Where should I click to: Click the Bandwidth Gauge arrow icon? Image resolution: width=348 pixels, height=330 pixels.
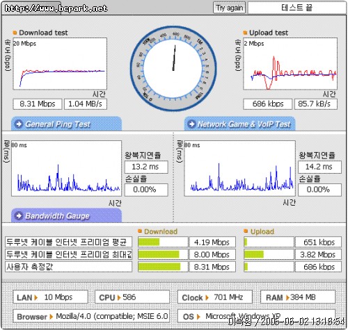click(x=19, y=216)
